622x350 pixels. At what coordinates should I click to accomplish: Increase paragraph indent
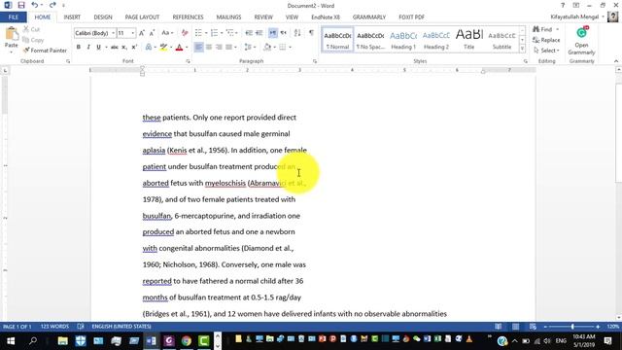[x=259, y=33]
